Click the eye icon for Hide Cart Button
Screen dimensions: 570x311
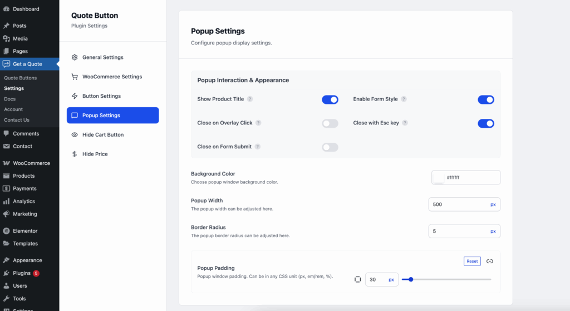click(75, 135)
